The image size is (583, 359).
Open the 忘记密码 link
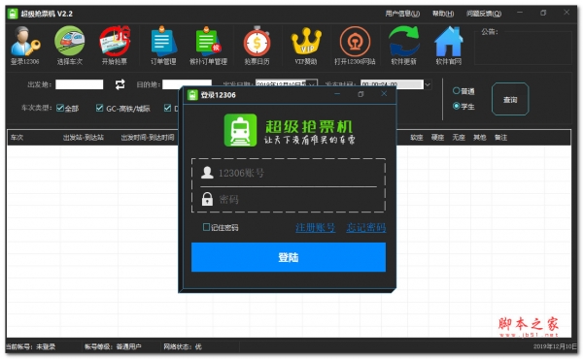click(366, 227)
